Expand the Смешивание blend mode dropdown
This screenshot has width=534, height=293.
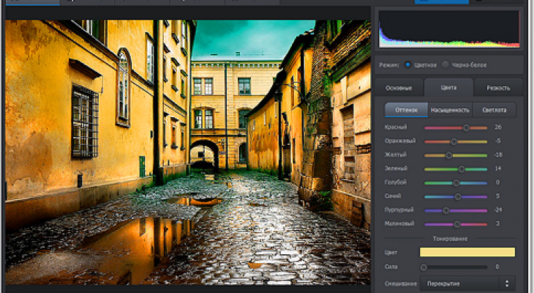[x=467, y=283]
